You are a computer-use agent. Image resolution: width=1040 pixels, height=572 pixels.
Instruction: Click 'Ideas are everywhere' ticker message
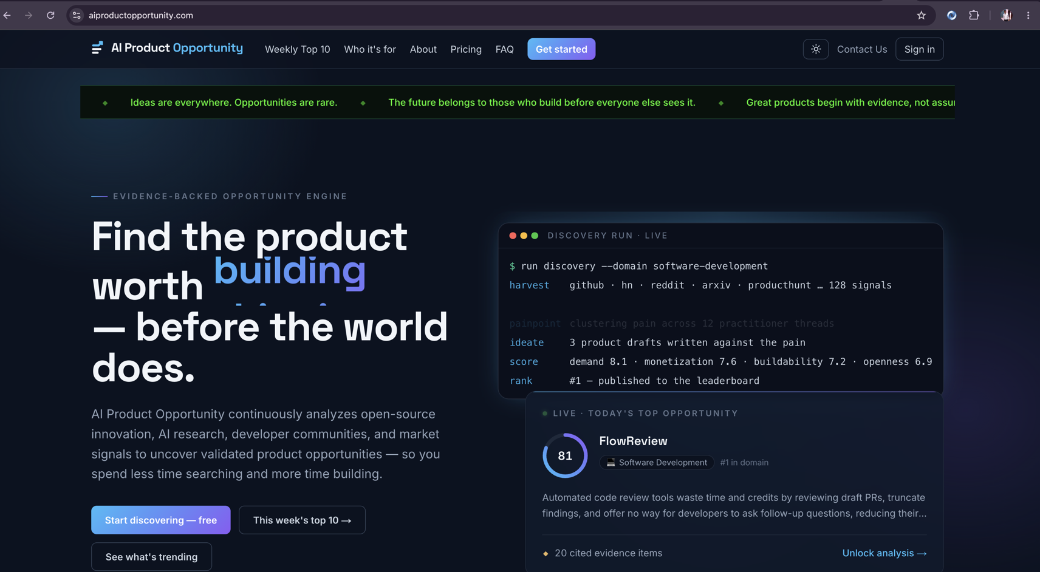click(x=234, y=103)
